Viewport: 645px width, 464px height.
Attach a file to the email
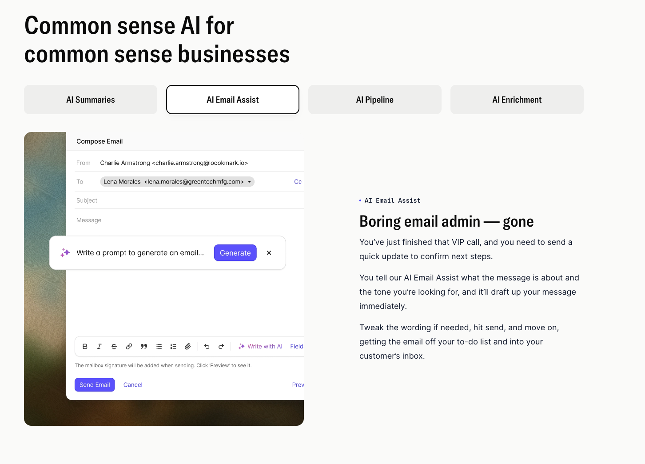(x=187, y=346)
